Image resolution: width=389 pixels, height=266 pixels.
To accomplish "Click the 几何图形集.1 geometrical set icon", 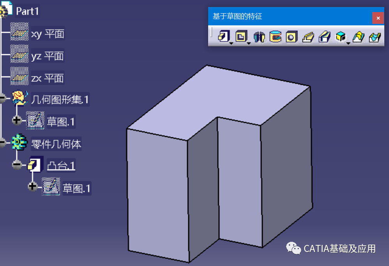I will point(19,98).
